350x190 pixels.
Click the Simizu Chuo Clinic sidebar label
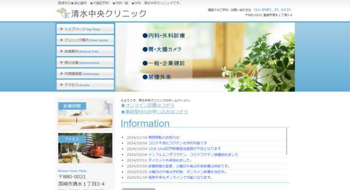72,171
